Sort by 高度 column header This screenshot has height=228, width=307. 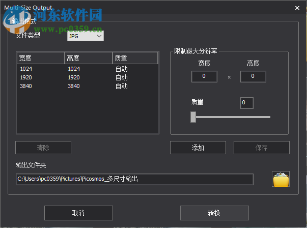click(x=89, y=58)
